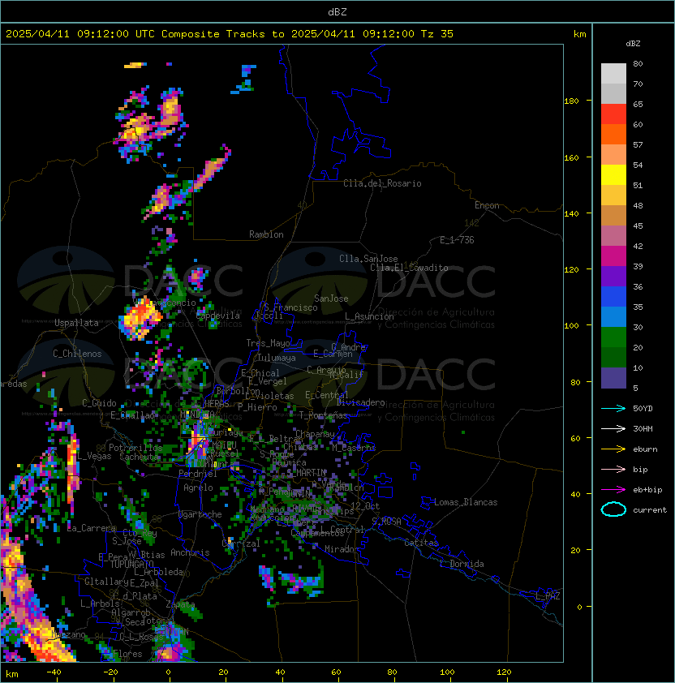Viewport: 675px width, 683px height.
Task: Select the yellow 51–54 dBZ swatch
Action: [613, 175]
